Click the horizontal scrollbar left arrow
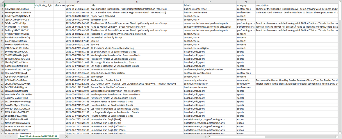Viewport: 342px width, 139px height. tap(210, 137)
